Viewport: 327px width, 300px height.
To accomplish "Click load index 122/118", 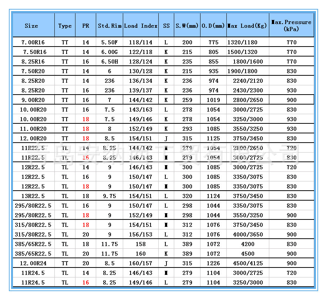I will [x=141, y=52].
